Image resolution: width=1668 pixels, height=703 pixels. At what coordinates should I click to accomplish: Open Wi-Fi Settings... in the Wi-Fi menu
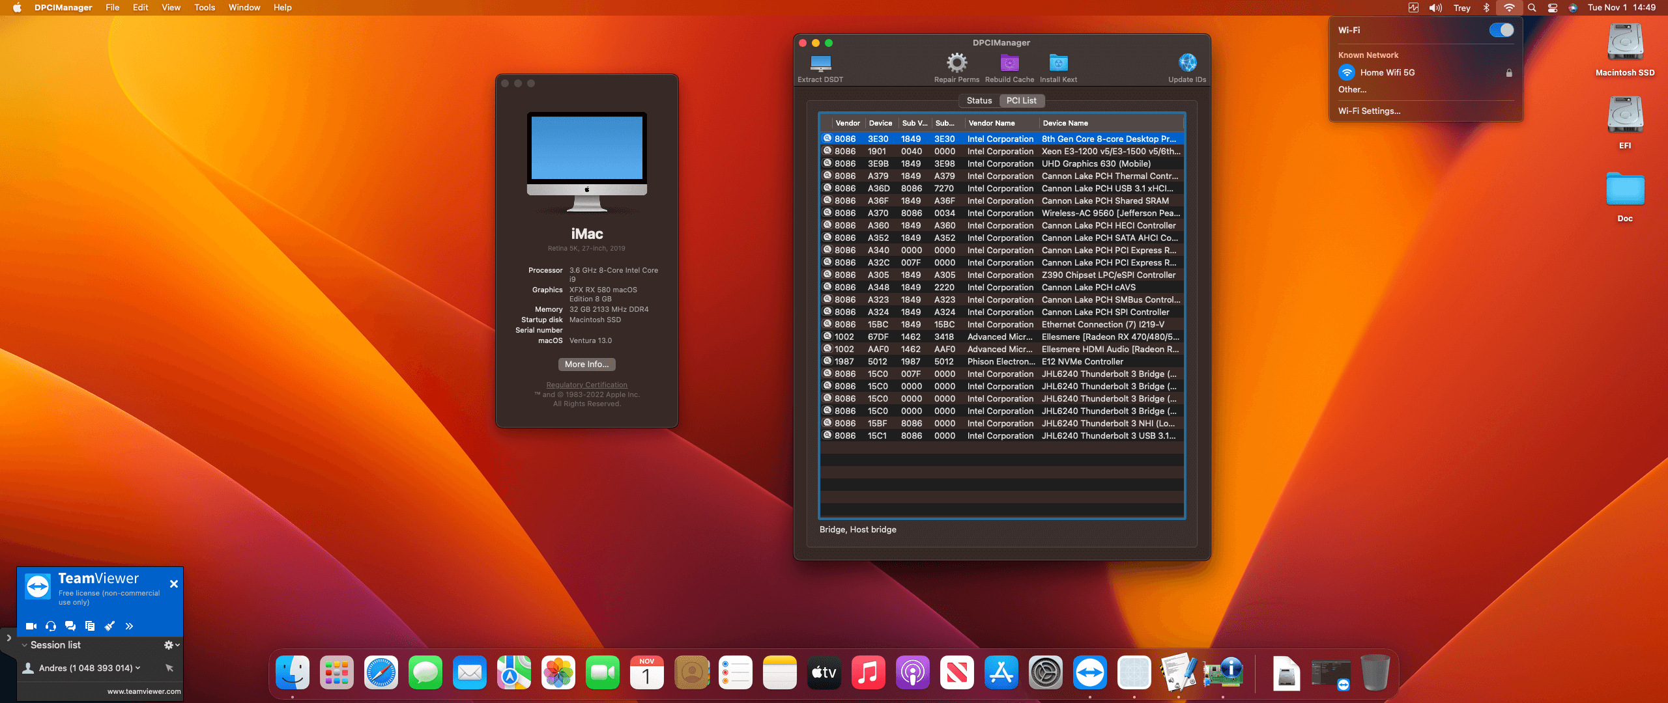tap(1370, 111)
